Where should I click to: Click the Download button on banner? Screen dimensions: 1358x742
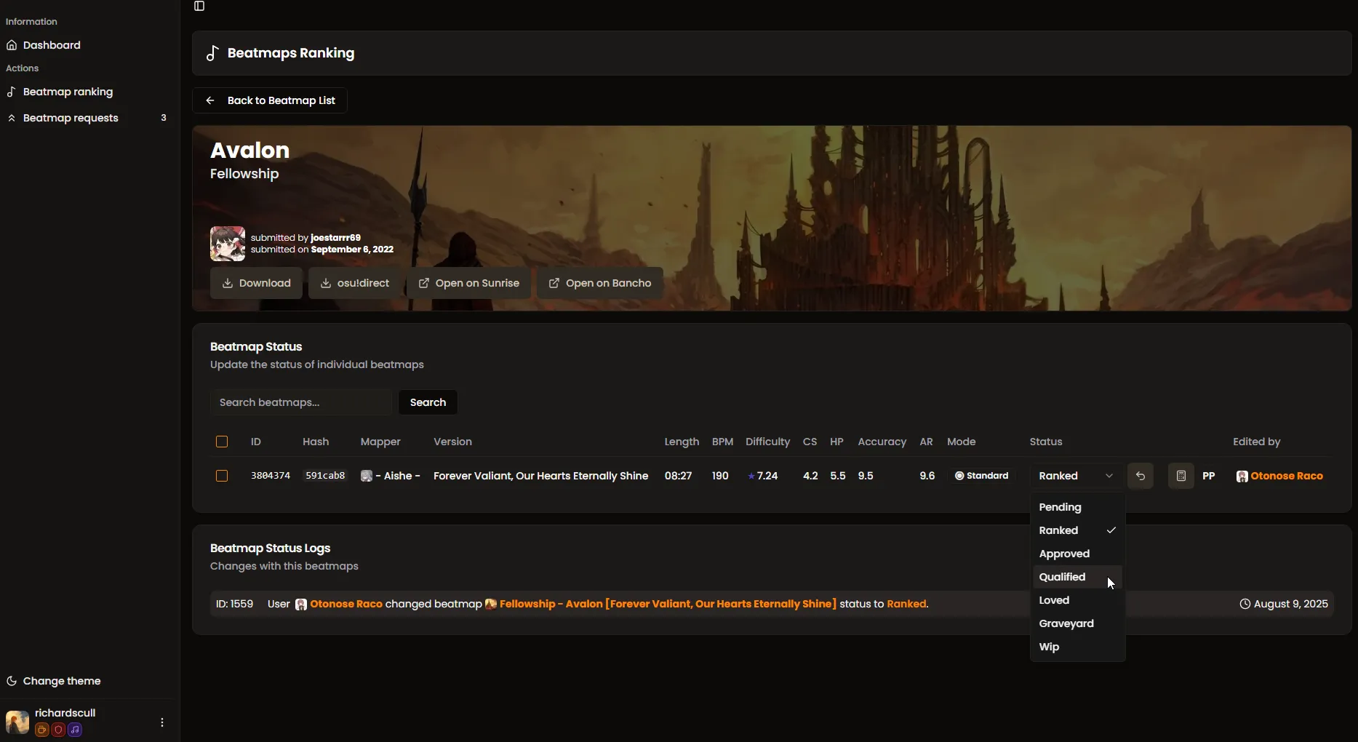(256, 283)
